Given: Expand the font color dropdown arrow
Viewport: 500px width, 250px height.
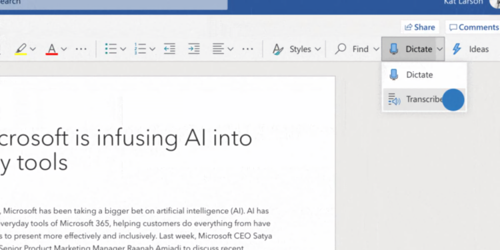Looking at the screenshot, I should coord(64,49).
